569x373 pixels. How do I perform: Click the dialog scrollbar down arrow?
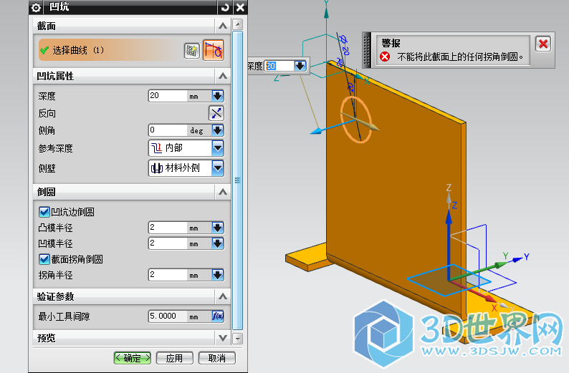pyautogui.click(x=238, y=339)
